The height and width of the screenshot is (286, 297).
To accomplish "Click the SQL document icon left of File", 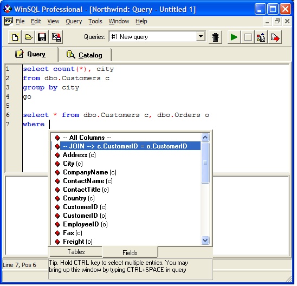I will (8, 21).
